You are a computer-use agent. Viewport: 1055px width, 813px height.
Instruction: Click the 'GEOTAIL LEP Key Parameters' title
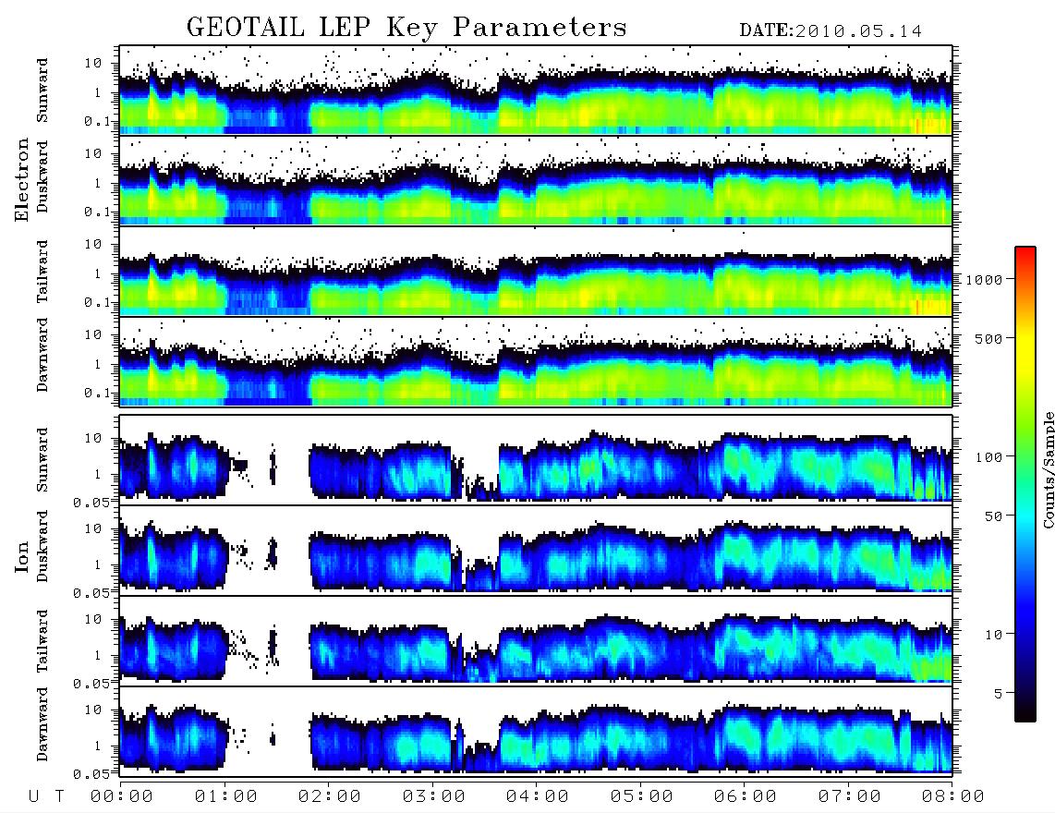[406, 29]
